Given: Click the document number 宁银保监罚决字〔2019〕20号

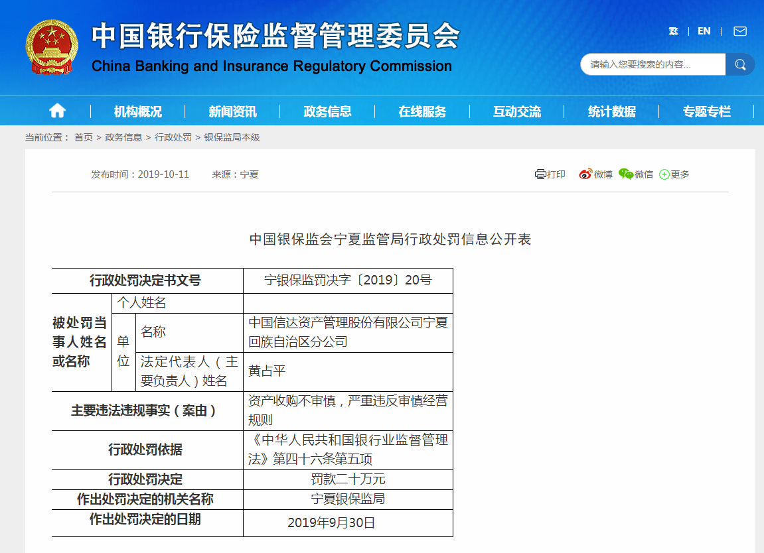Looking at the screenshot, I should point(348,280).
